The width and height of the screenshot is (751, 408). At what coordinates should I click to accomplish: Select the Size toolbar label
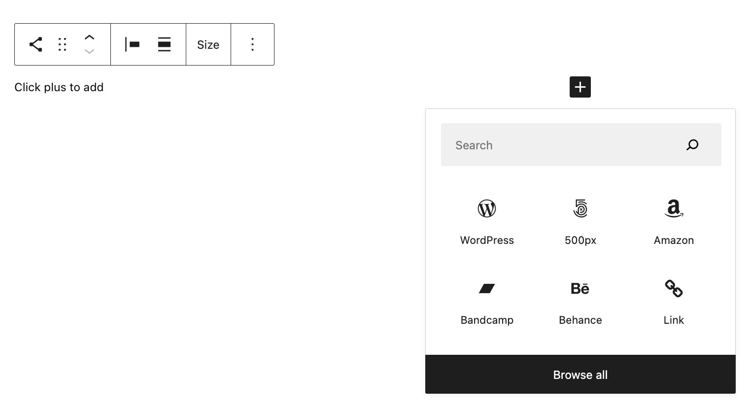208,44
